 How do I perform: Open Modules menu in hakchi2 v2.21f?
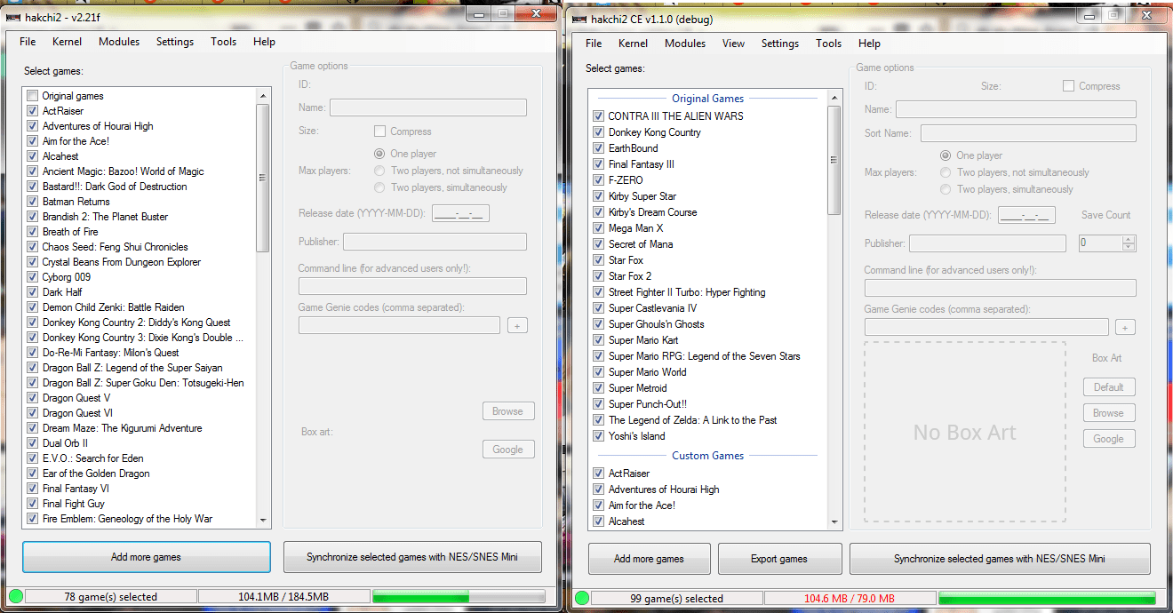tap(119, 42)
